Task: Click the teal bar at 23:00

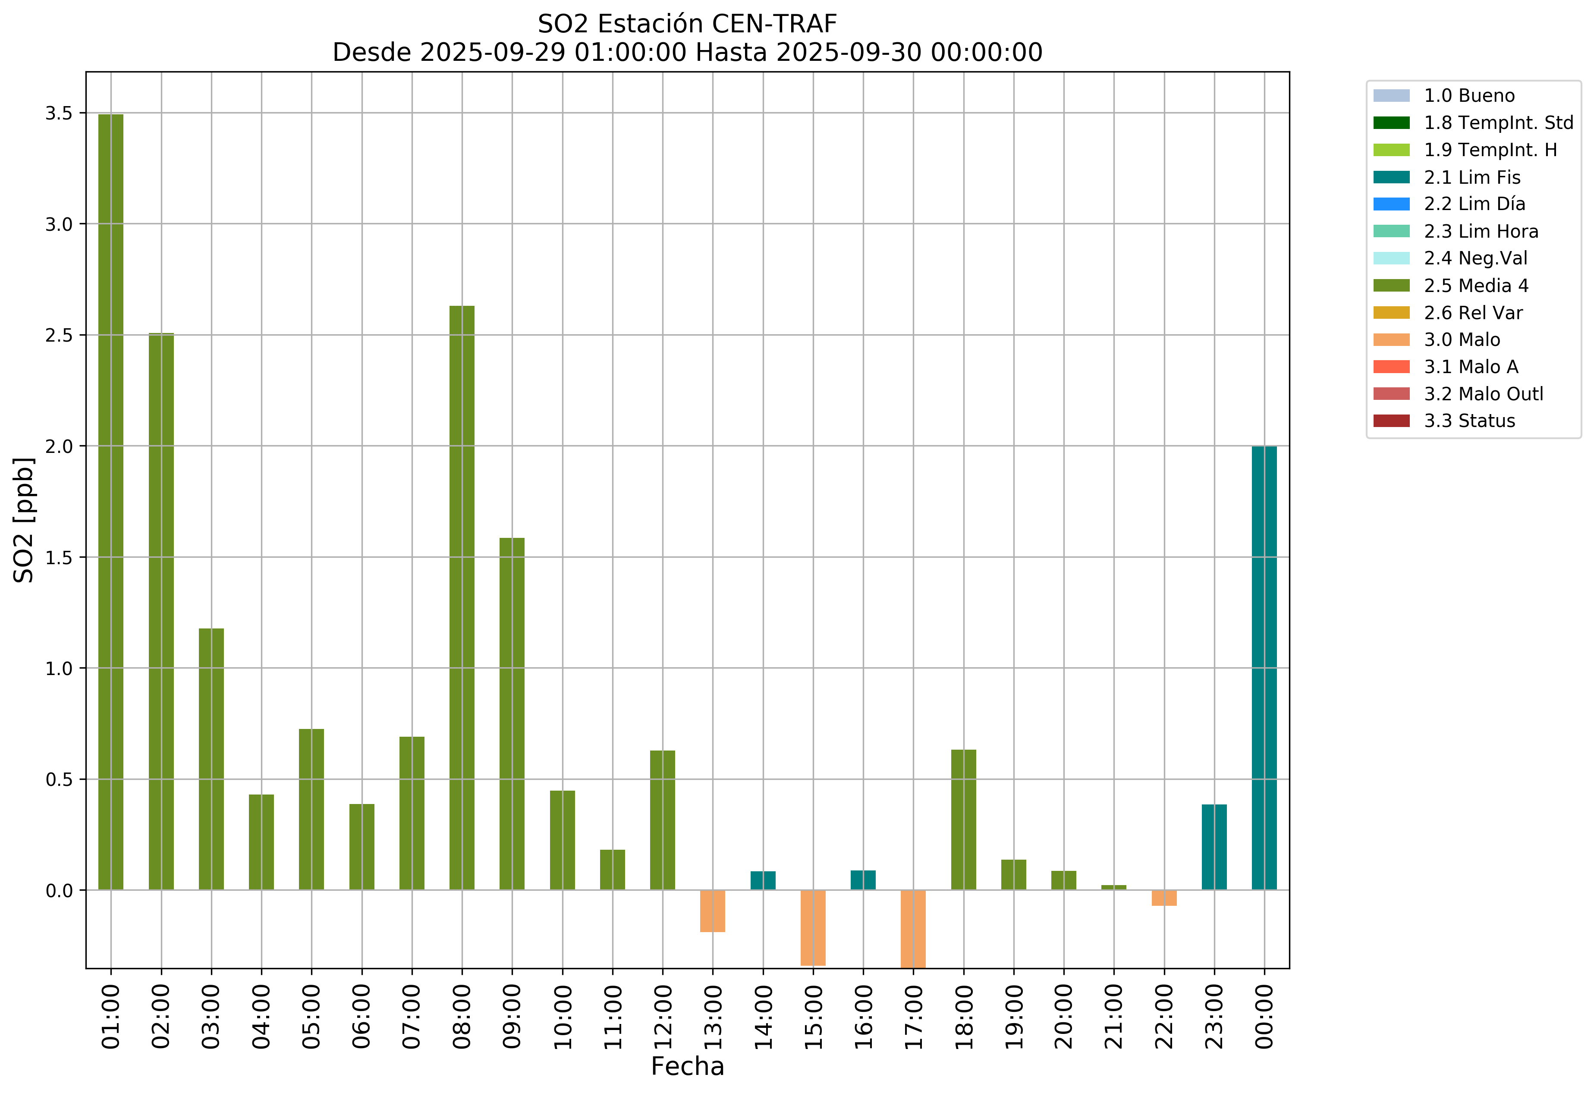Action: (1214, 848)
